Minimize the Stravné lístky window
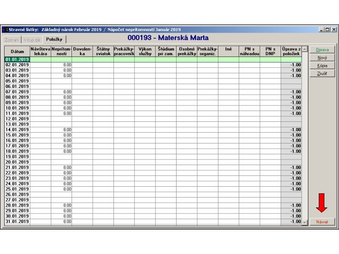Screen dimensions: 339x254 tap(322, 30)
